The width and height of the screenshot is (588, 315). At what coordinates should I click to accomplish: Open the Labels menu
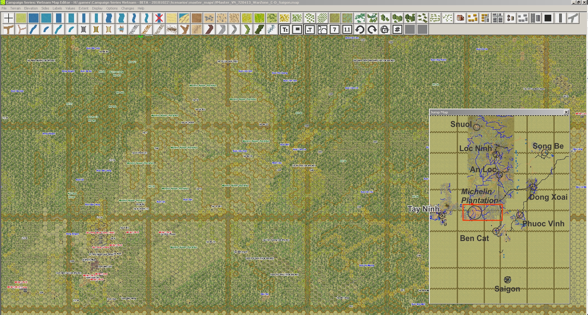(57, 8)
